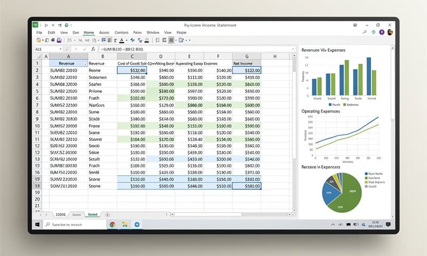Open the filter dropdown in Revenue header cell A1
This screenshot has width=427, height=256.
click(x=85, y=64)
